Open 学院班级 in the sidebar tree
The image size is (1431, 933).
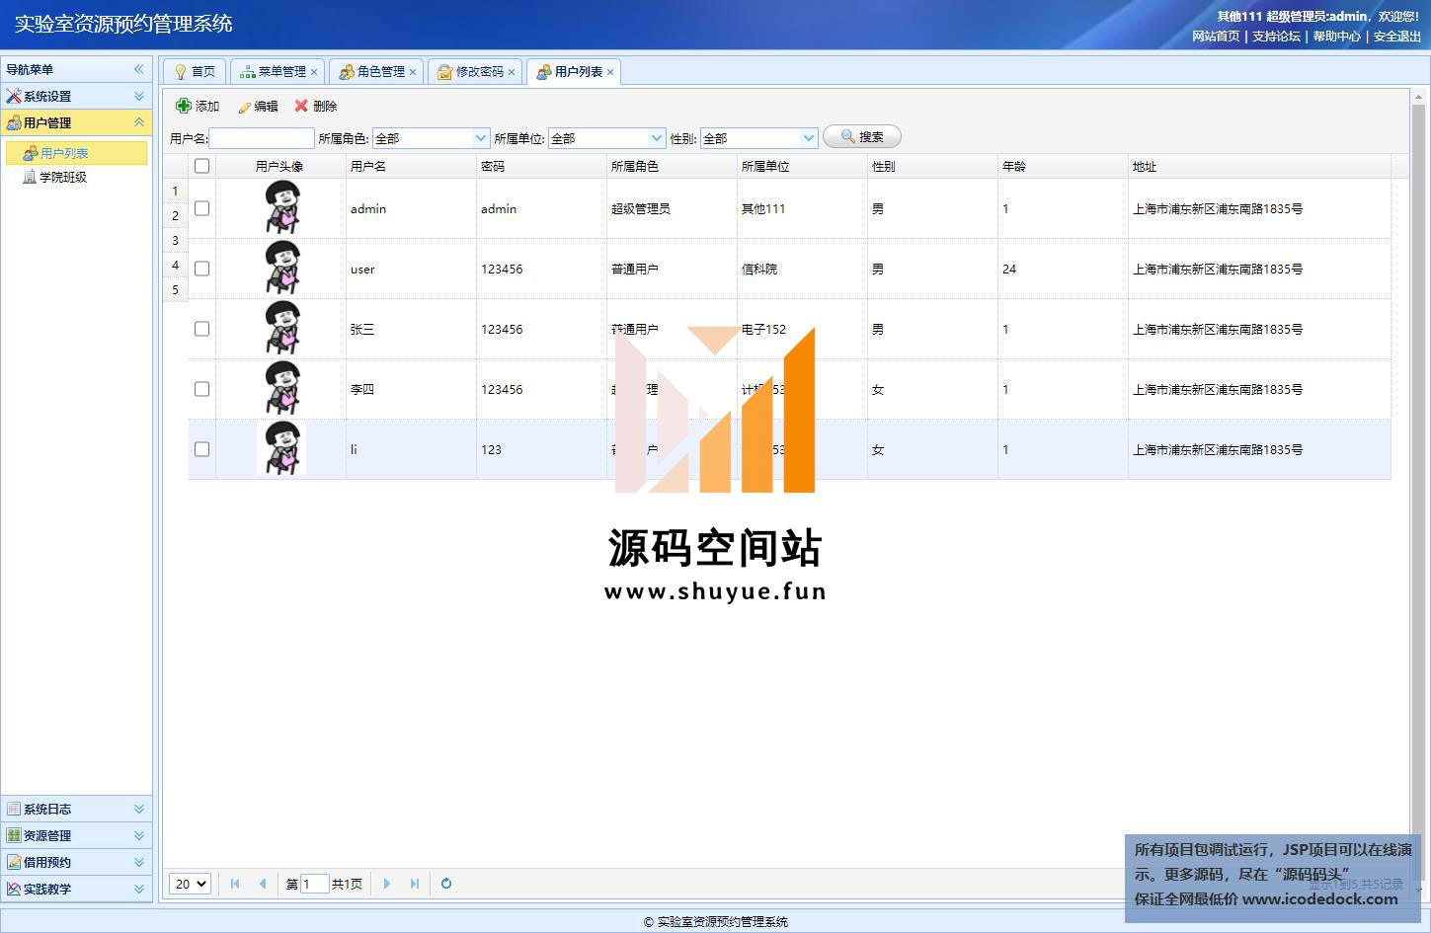(63, 177)
